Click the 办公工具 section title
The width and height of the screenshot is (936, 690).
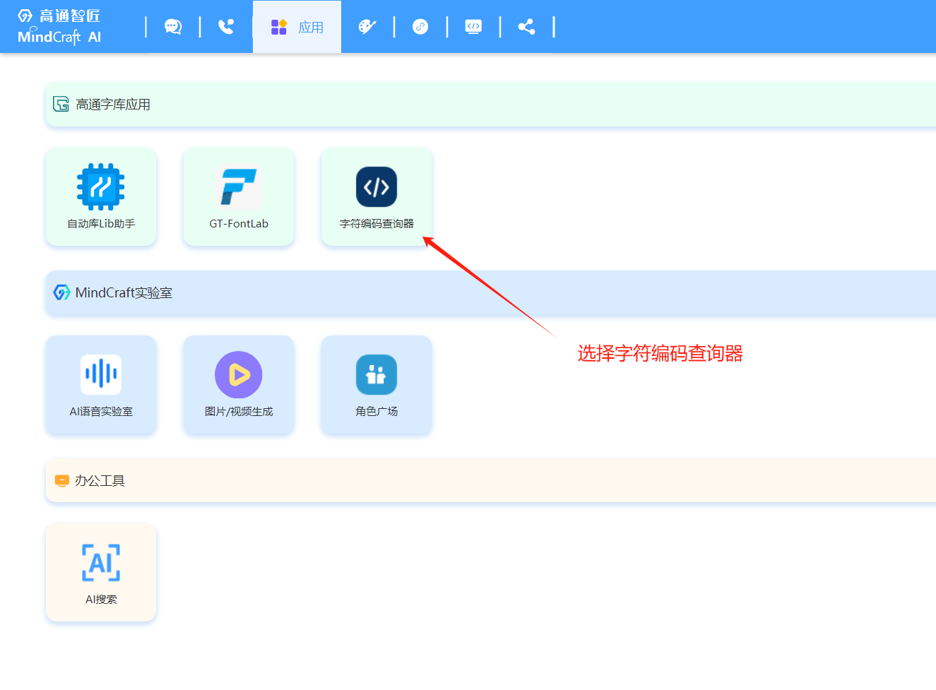click(100, 481)
